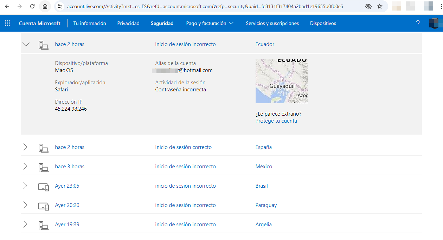Click the Ecuador country label
443x240 pixels.
(x=265, y=44)
